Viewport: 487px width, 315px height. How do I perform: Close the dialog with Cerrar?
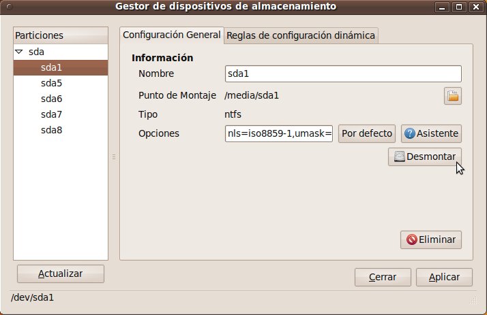click(x=383, y=277)
